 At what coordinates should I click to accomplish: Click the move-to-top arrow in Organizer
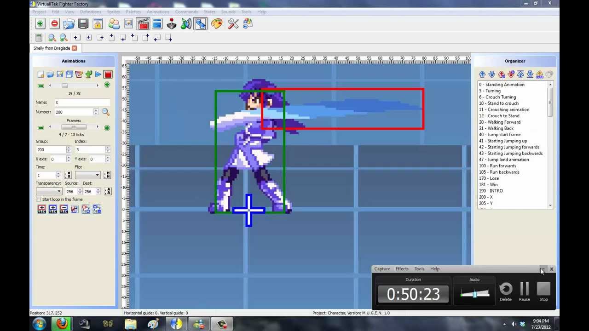click(520, 74)
